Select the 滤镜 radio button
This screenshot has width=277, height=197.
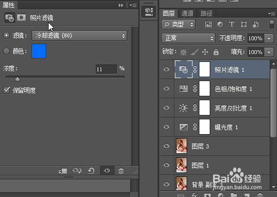(6, 35)
